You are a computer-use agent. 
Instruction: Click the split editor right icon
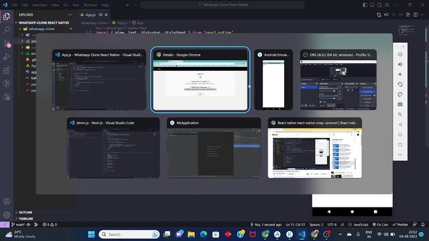pos(416,15)
